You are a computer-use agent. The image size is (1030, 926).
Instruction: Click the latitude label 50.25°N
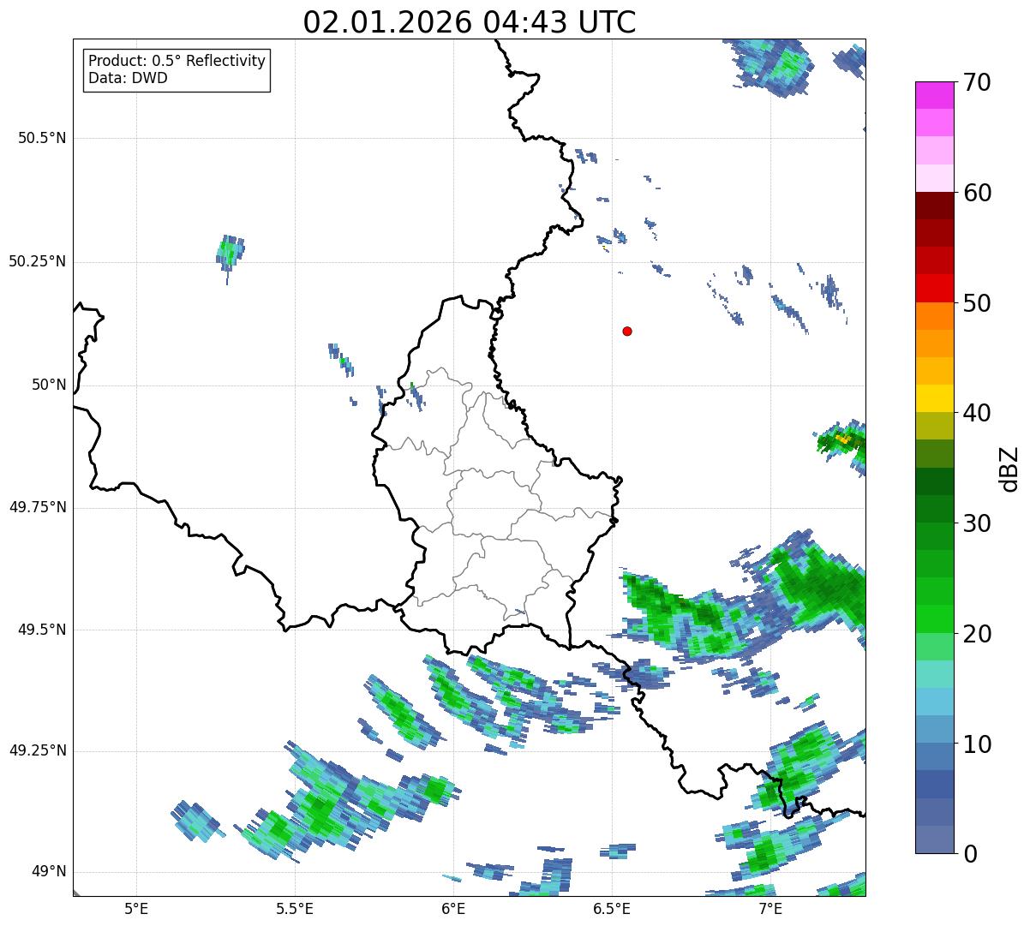click(x=37, y=261)
